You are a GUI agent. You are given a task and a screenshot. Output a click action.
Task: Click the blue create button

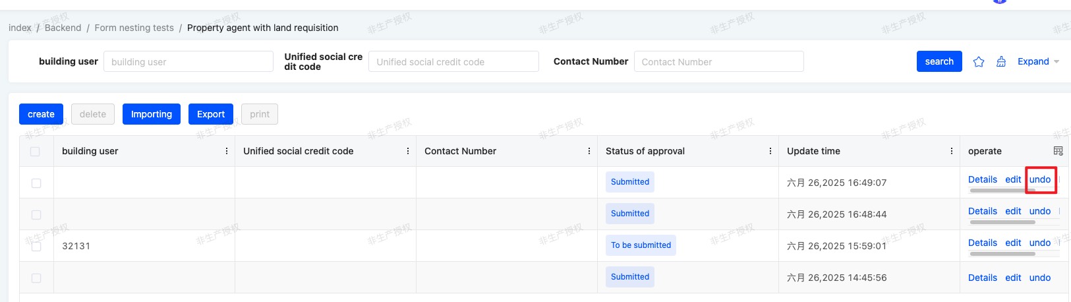[41, 114]
